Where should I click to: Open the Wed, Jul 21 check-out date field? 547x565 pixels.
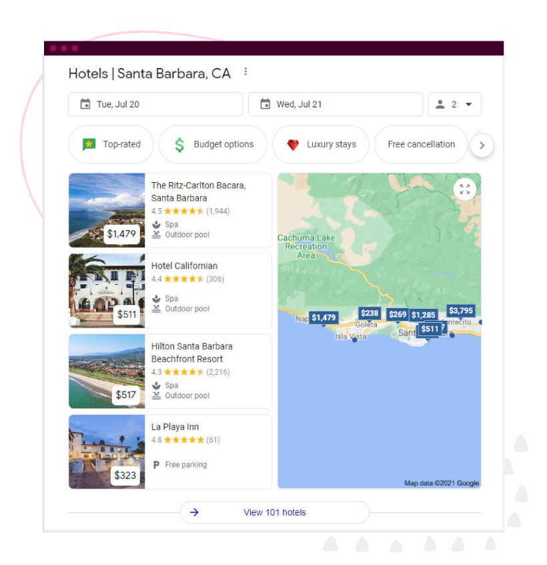pyautogui.click(x=335, y=104)
